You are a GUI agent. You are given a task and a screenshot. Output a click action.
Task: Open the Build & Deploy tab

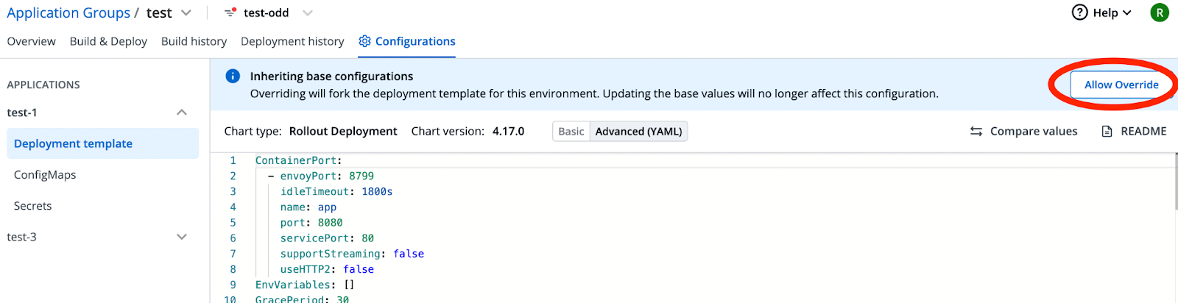tap(108, 41)
